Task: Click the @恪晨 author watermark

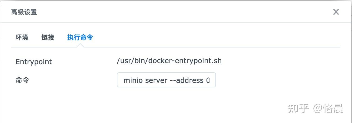Action: (328, 108)
